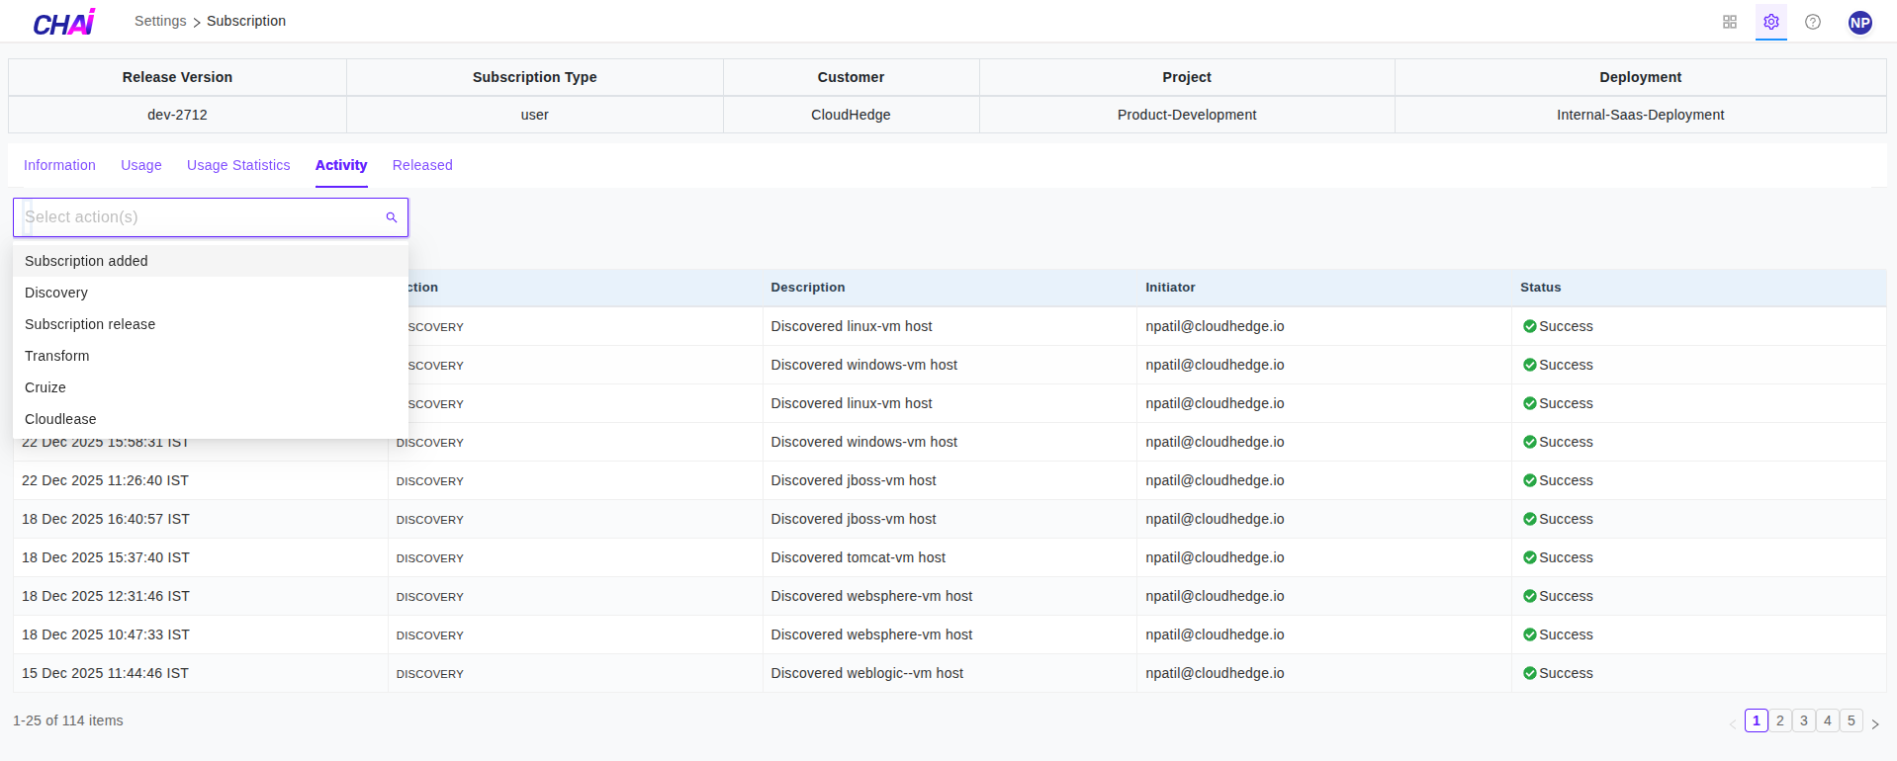1897x761 pixels.
Task: Click Settings breadcrumb link
Action: (x=160, y=21)
